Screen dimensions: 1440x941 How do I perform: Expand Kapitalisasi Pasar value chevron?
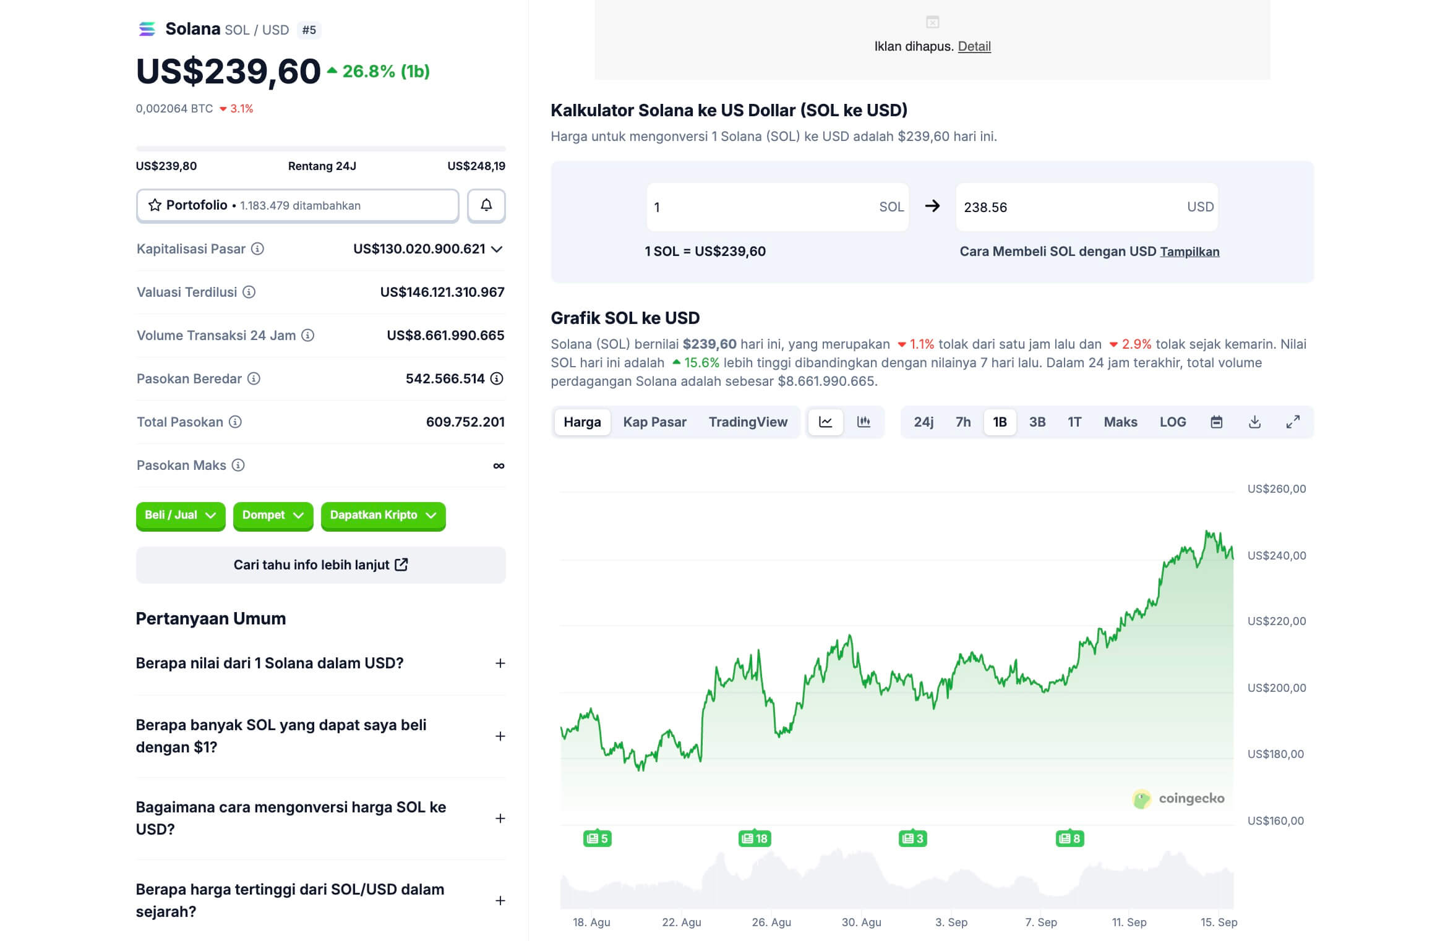tap(497, 249)
